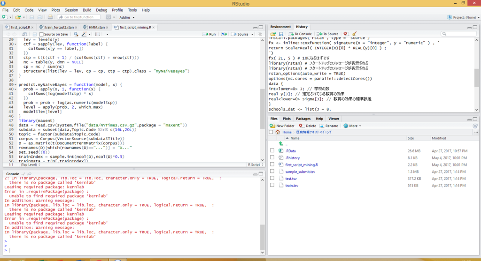Maximize the source editor pane
This screenshot has height=261, width=481.
(261, 27)
